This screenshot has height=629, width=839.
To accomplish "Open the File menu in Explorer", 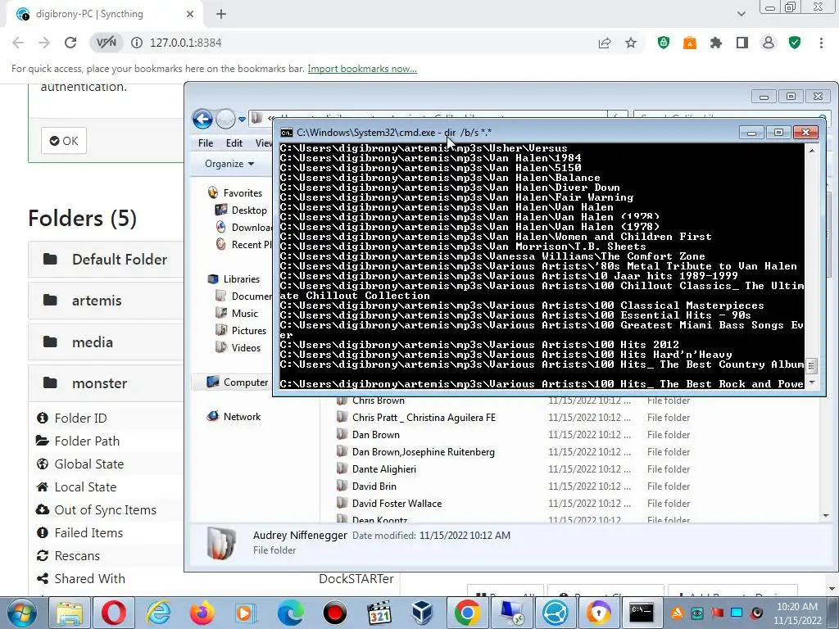I will pyautogui.click(x=206, y=143).
